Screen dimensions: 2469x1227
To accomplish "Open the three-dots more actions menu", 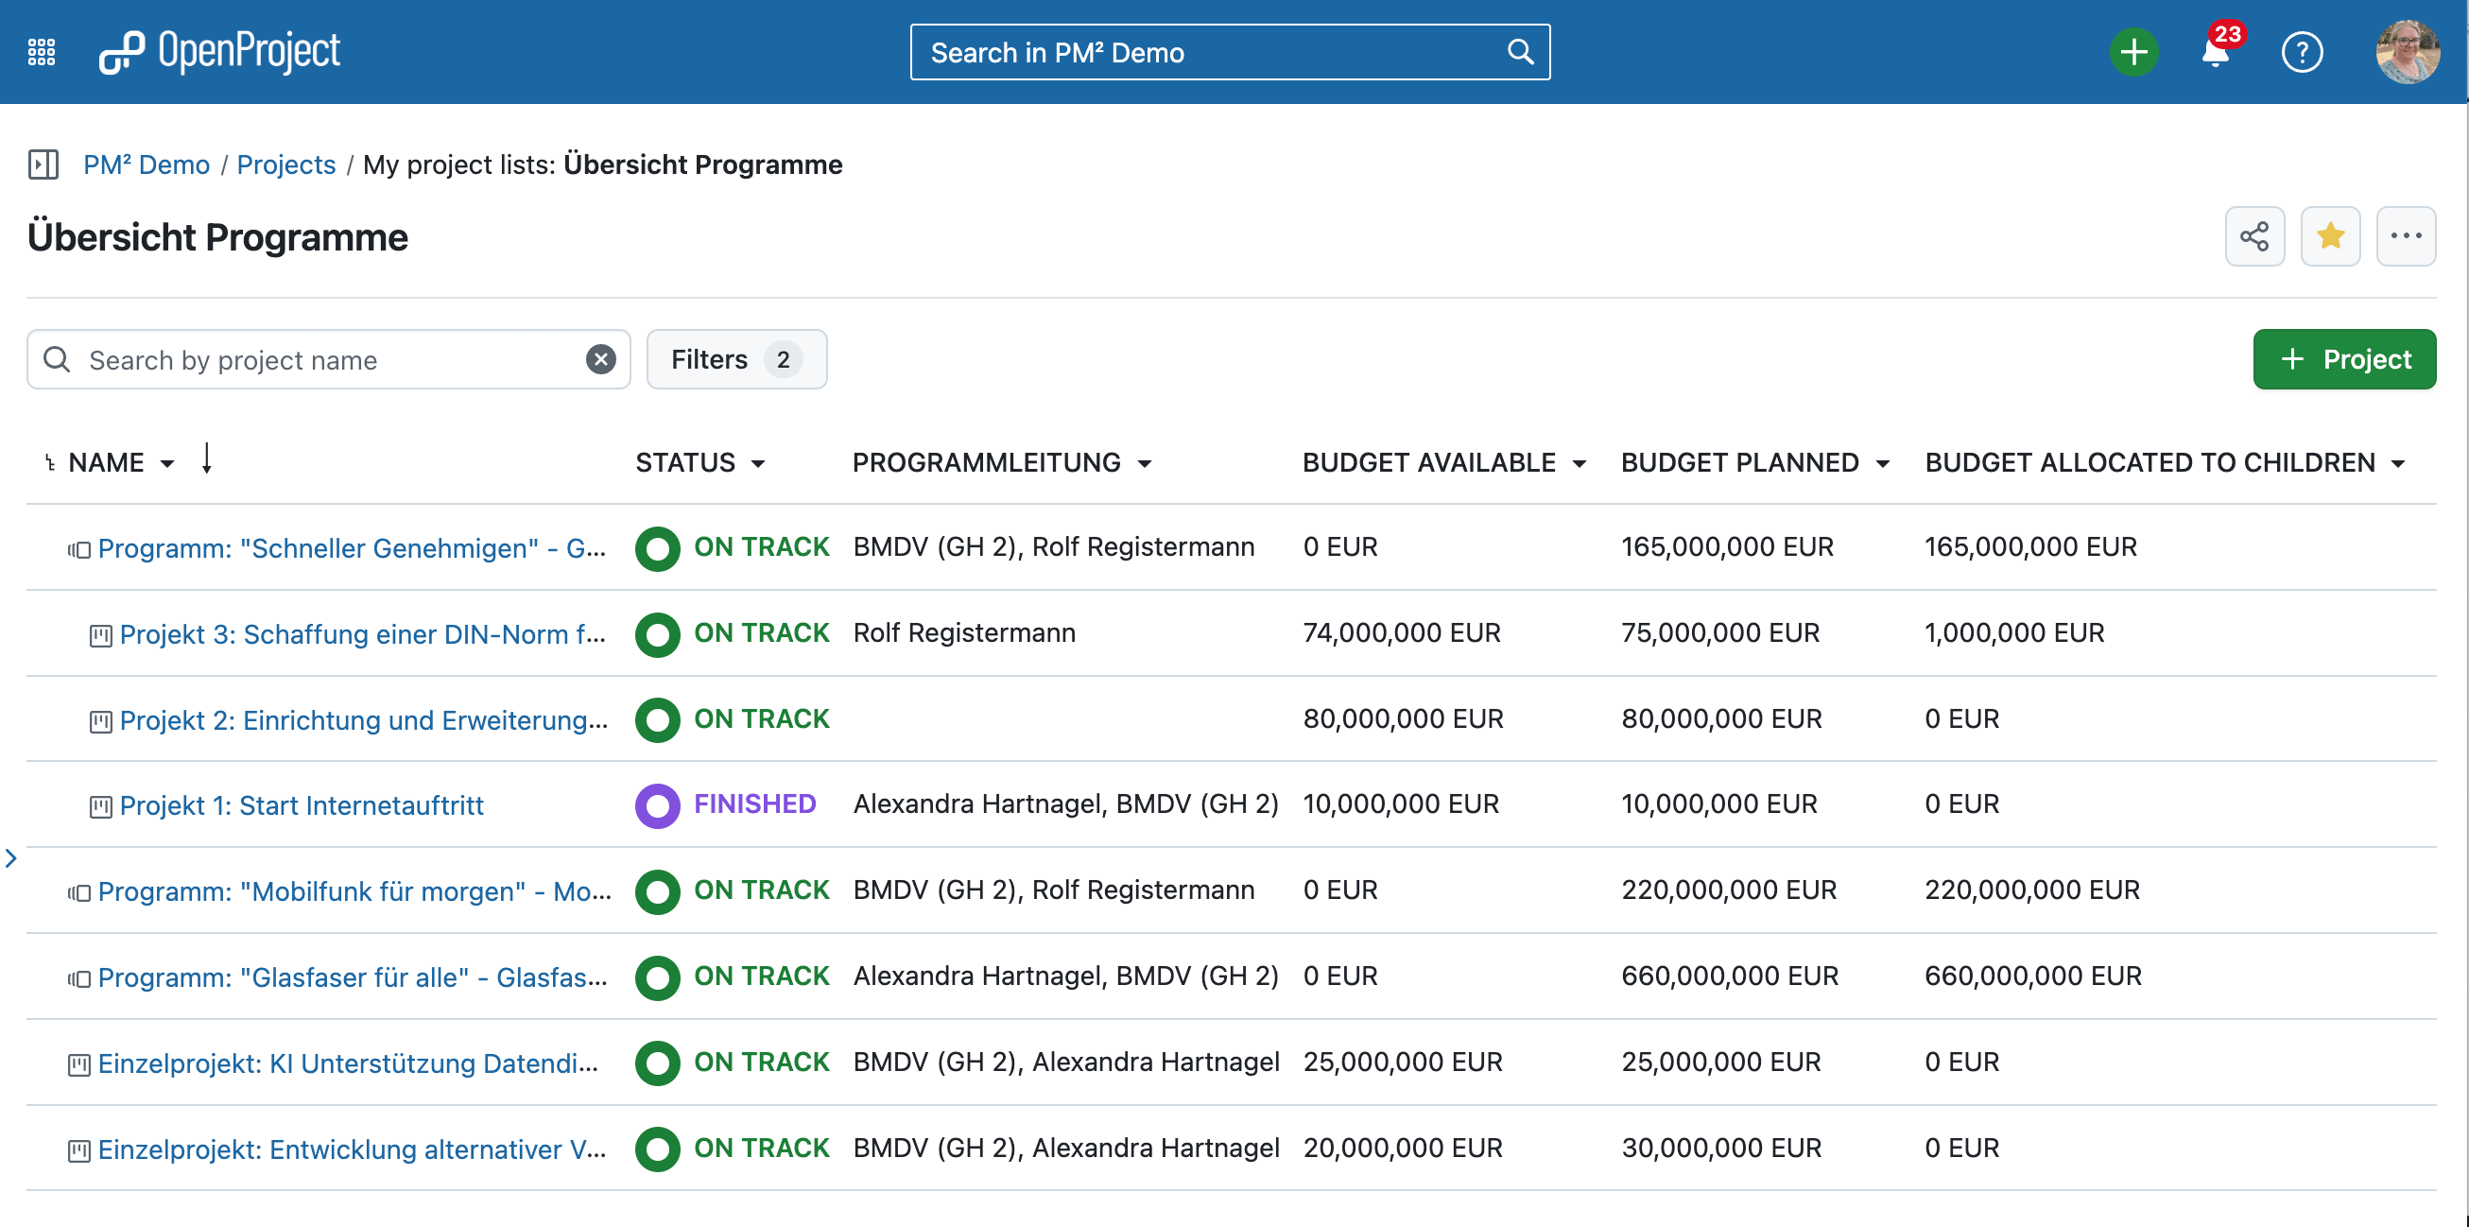I will (2405, 236).
